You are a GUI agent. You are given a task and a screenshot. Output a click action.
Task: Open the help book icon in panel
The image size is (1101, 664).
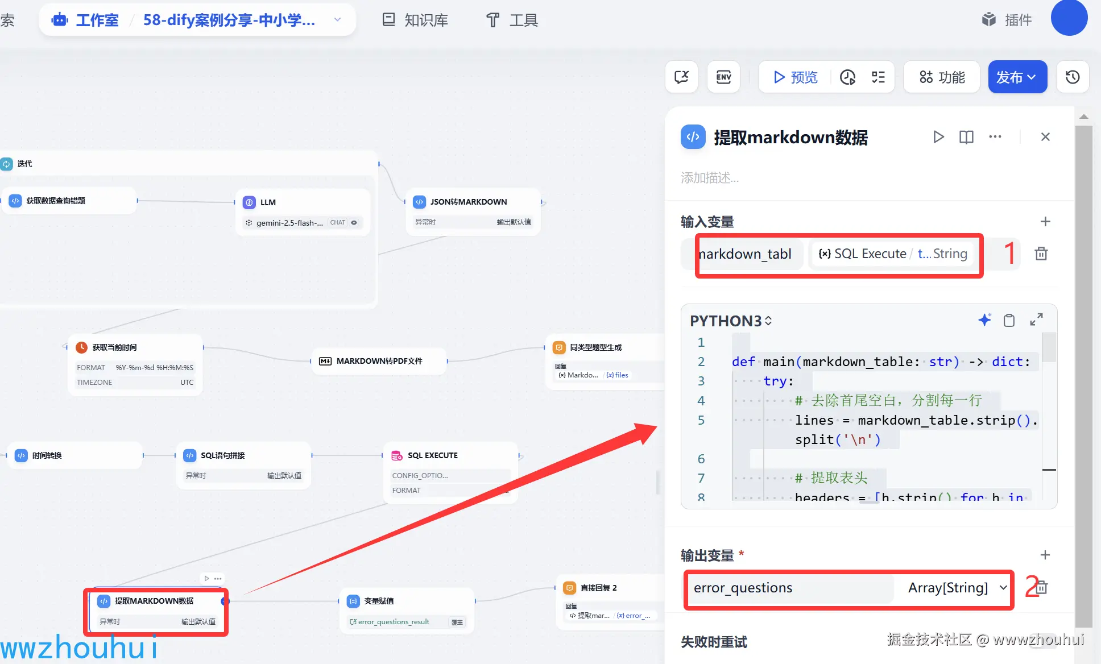966,137
